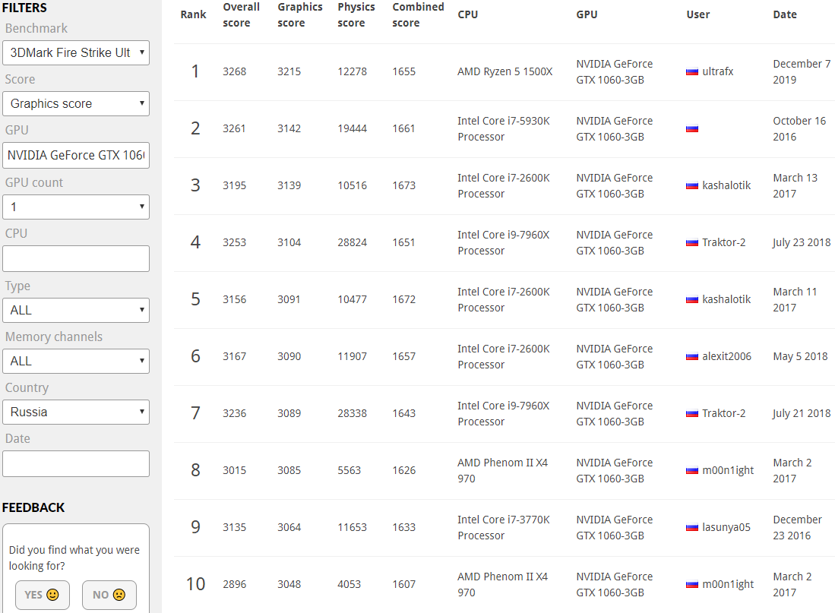Click the GPU filter text field
Viewport: 835px width, 613px height.
pyautogui.click(x=76, y=155)
